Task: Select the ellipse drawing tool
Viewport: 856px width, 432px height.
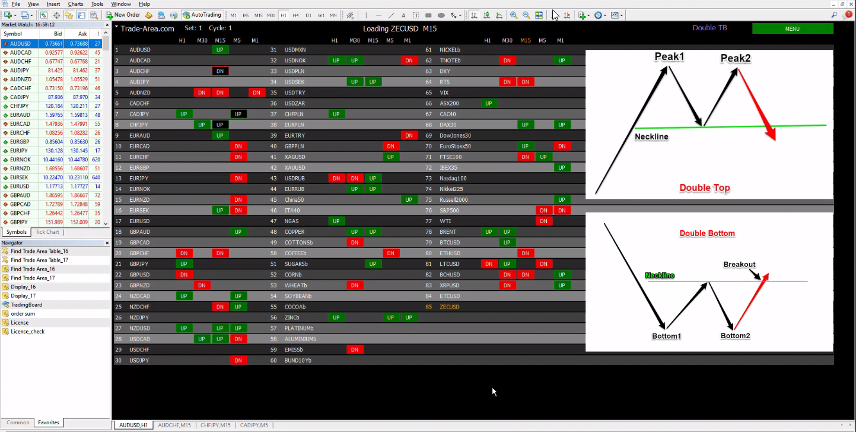Action: [441, 15]
